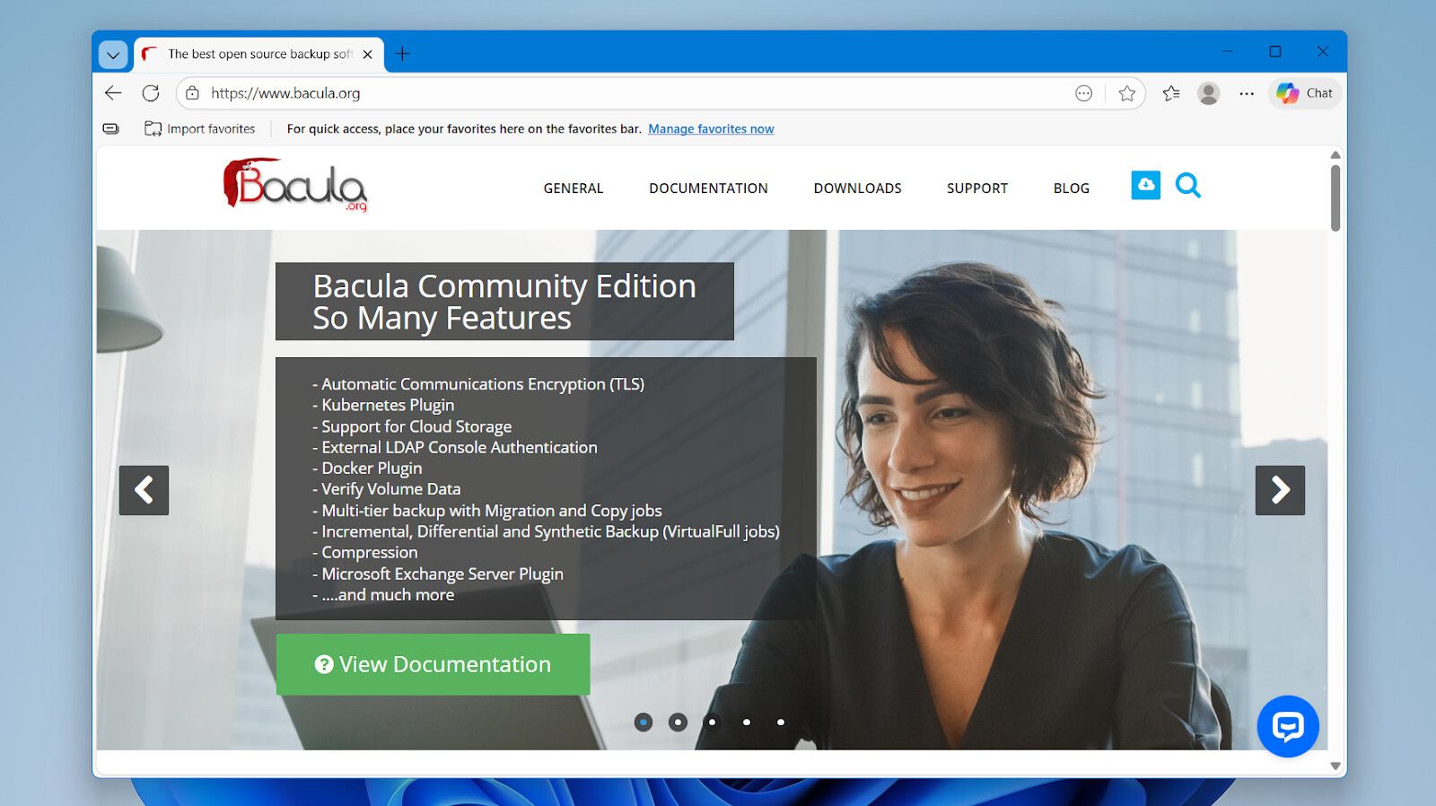Click the 'Kubernetes Plugin' feature text
This screenshot has height=806, width=1436.
(388, 406)
